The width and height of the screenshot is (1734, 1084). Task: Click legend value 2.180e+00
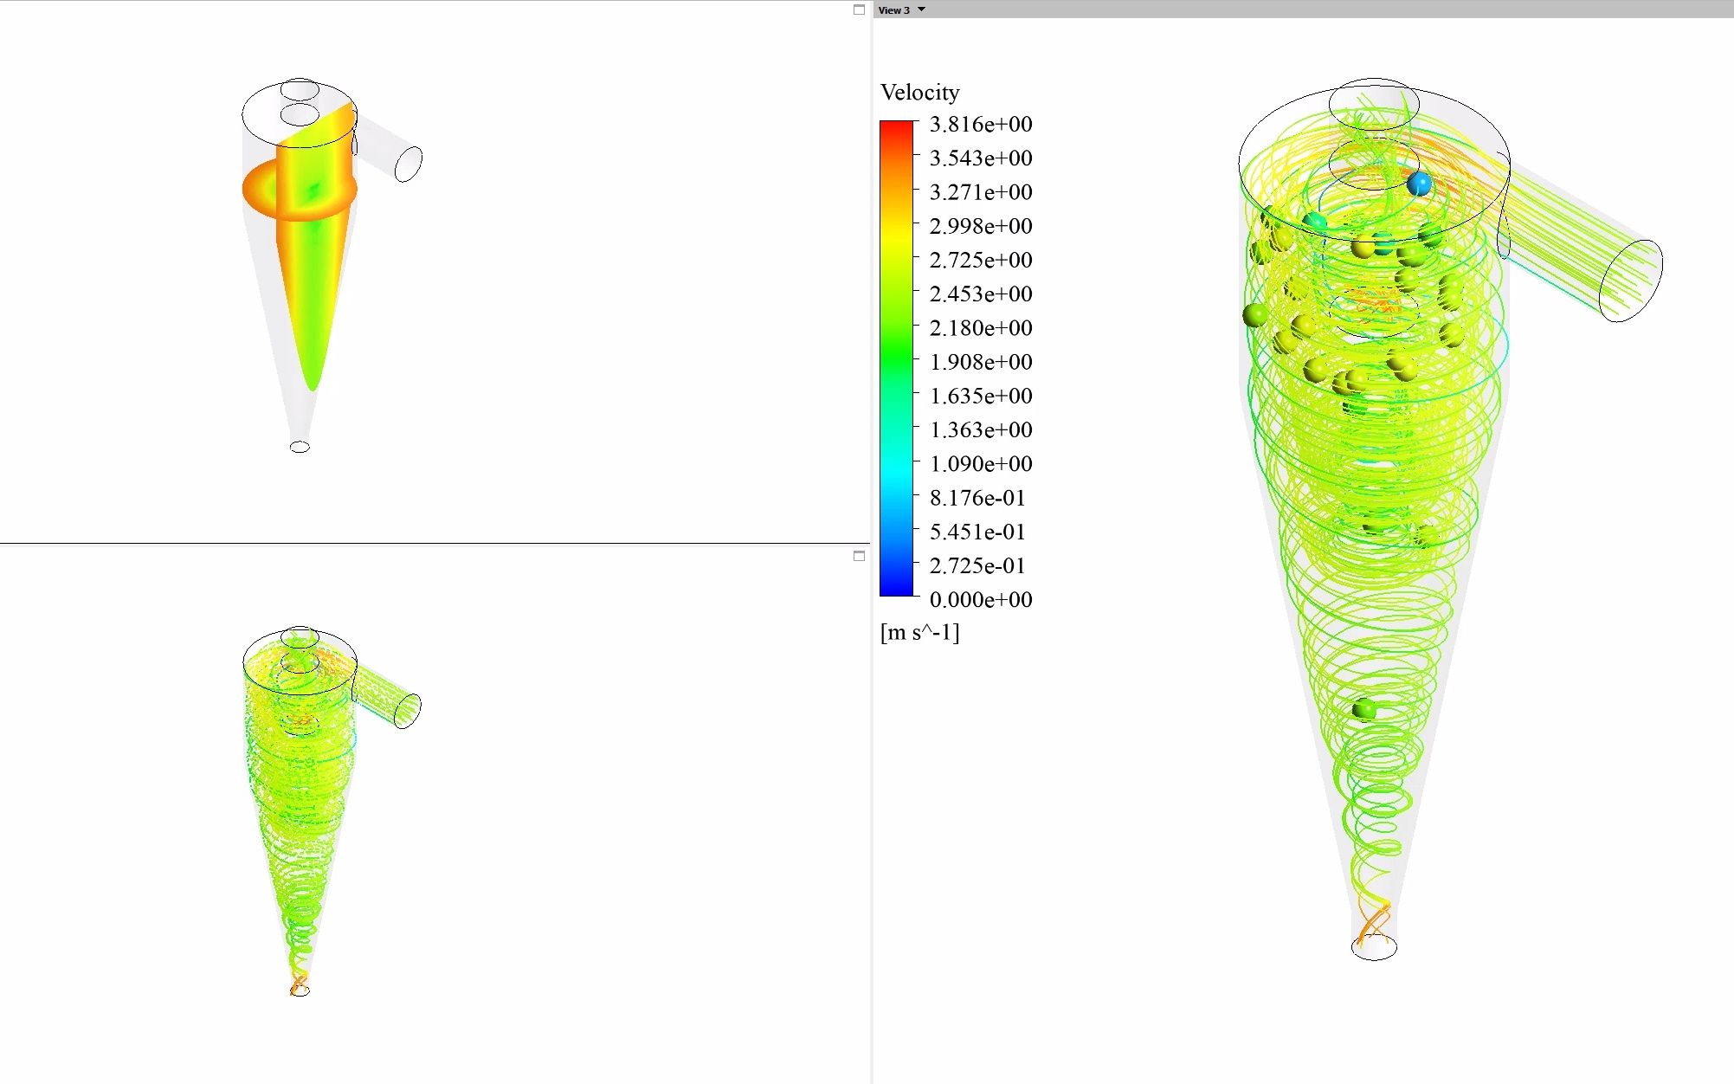[981, 327]
